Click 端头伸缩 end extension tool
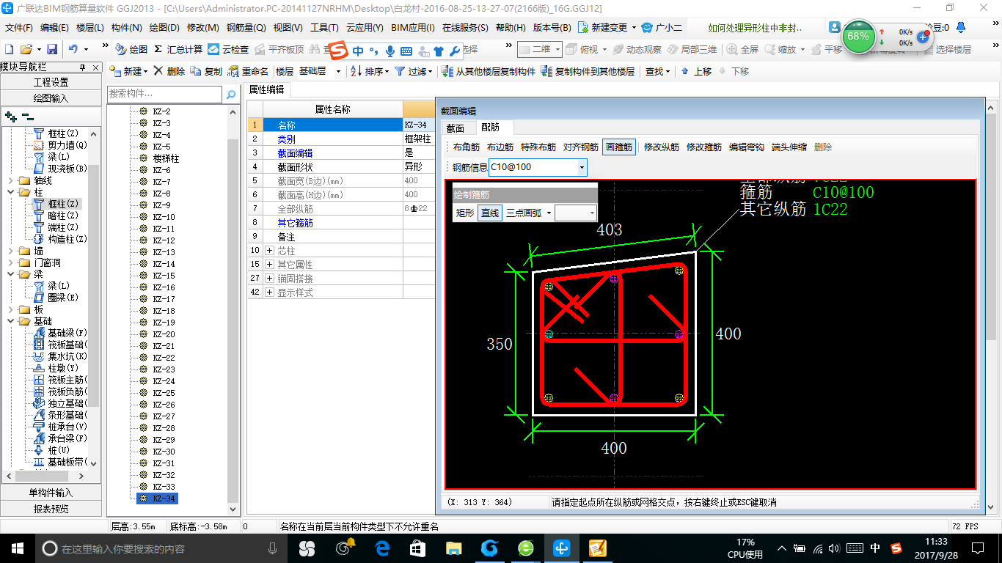 click(789, 147)
